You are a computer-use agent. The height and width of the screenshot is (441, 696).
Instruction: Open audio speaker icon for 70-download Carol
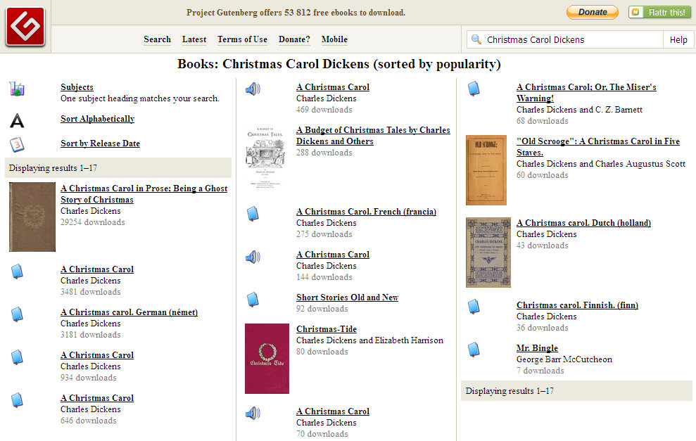click(x=253, y=414)
